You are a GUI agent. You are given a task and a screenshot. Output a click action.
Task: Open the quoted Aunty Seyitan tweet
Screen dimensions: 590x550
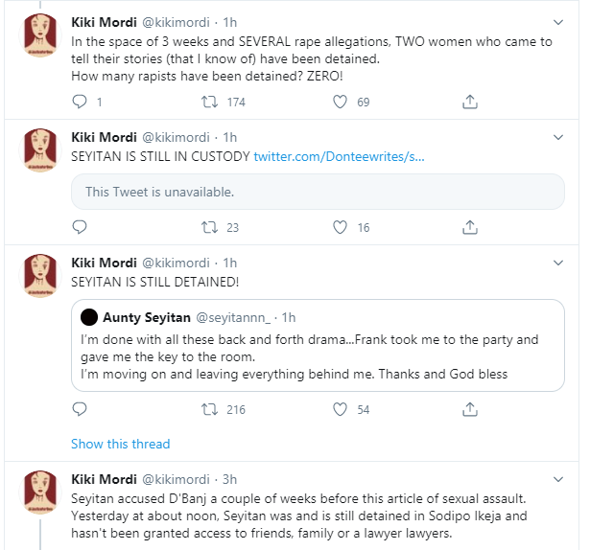317,356
